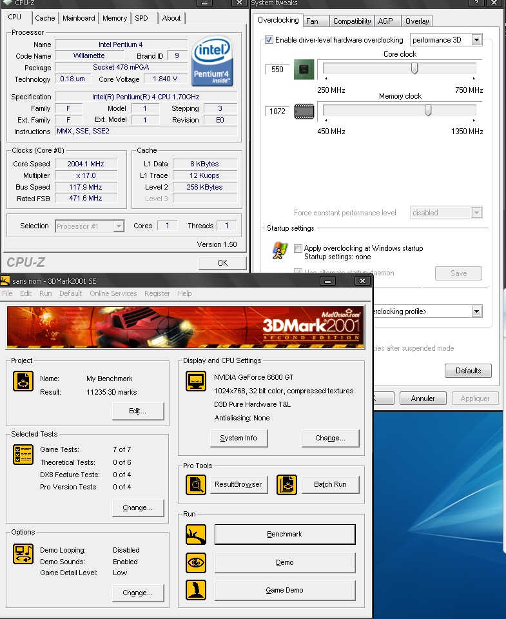This screenshot has width=506, height=619.
Task: Click the Intel Pentium 4 logo
Action: pos(212,61)
